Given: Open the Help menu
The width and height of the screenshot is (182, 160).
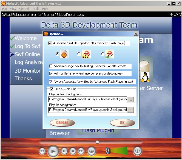Looking at the screenshot, I should tap(45, 9).
